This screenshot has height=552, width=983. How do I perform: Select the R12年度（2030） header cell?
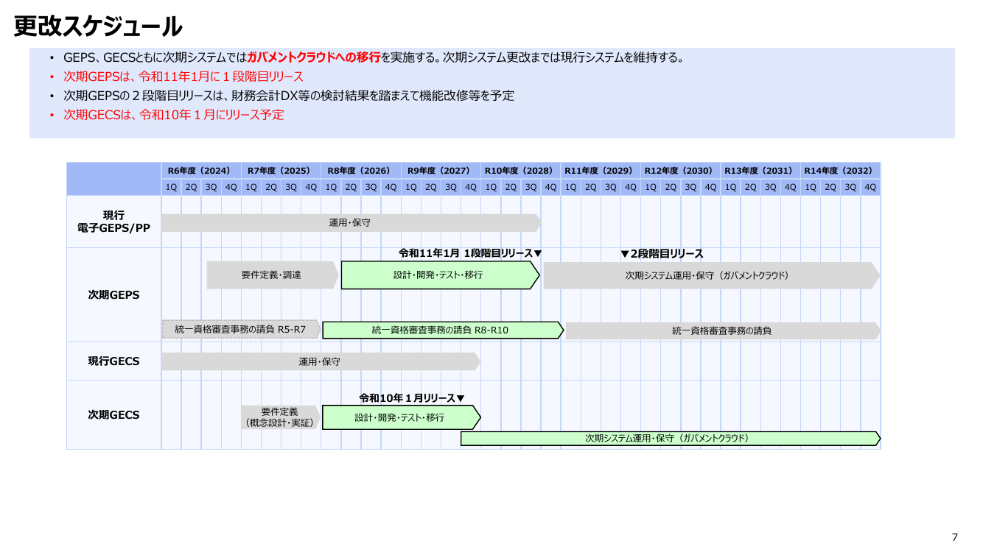coord(680,171)
